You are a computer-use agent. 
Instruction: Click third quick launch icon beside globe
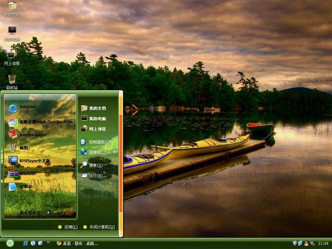40,243
